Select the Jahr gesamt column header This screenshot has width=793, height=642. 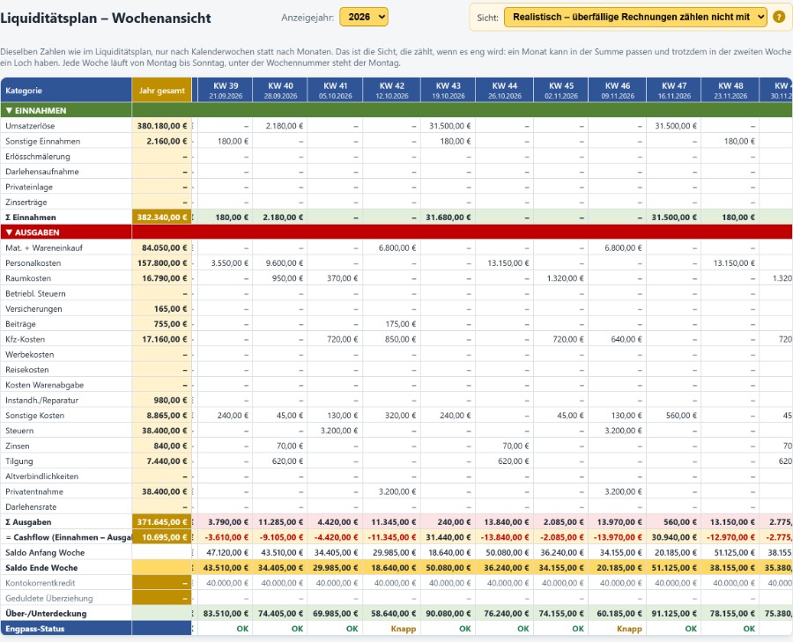coord(162,91)
